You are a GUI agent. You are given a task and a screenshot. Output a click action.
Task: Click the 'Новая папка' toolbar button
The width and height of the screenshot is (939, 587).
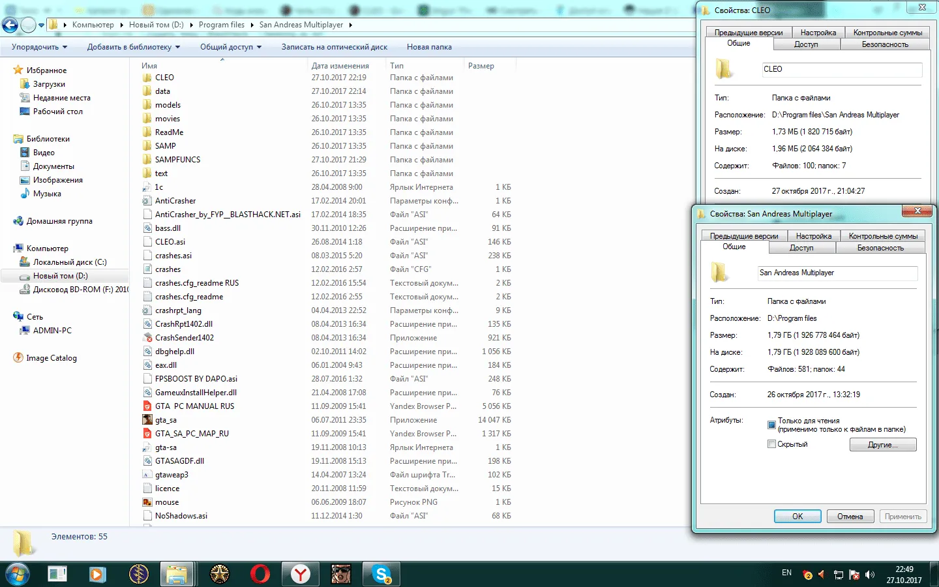click(x=429, y=47)
